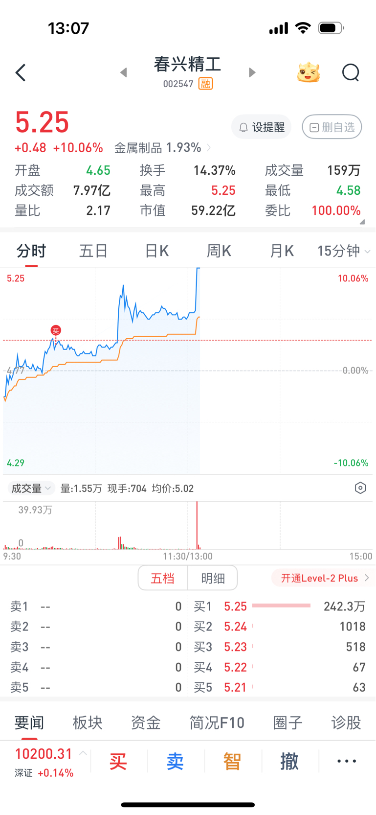Open chart settings hexagon icon

point(360,488)
